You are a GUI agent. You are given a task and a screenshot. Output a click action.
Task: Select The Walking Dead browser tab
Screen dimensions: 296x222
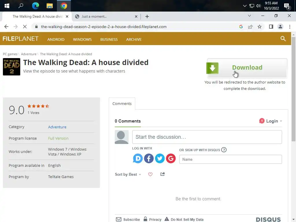coord(37,16)
